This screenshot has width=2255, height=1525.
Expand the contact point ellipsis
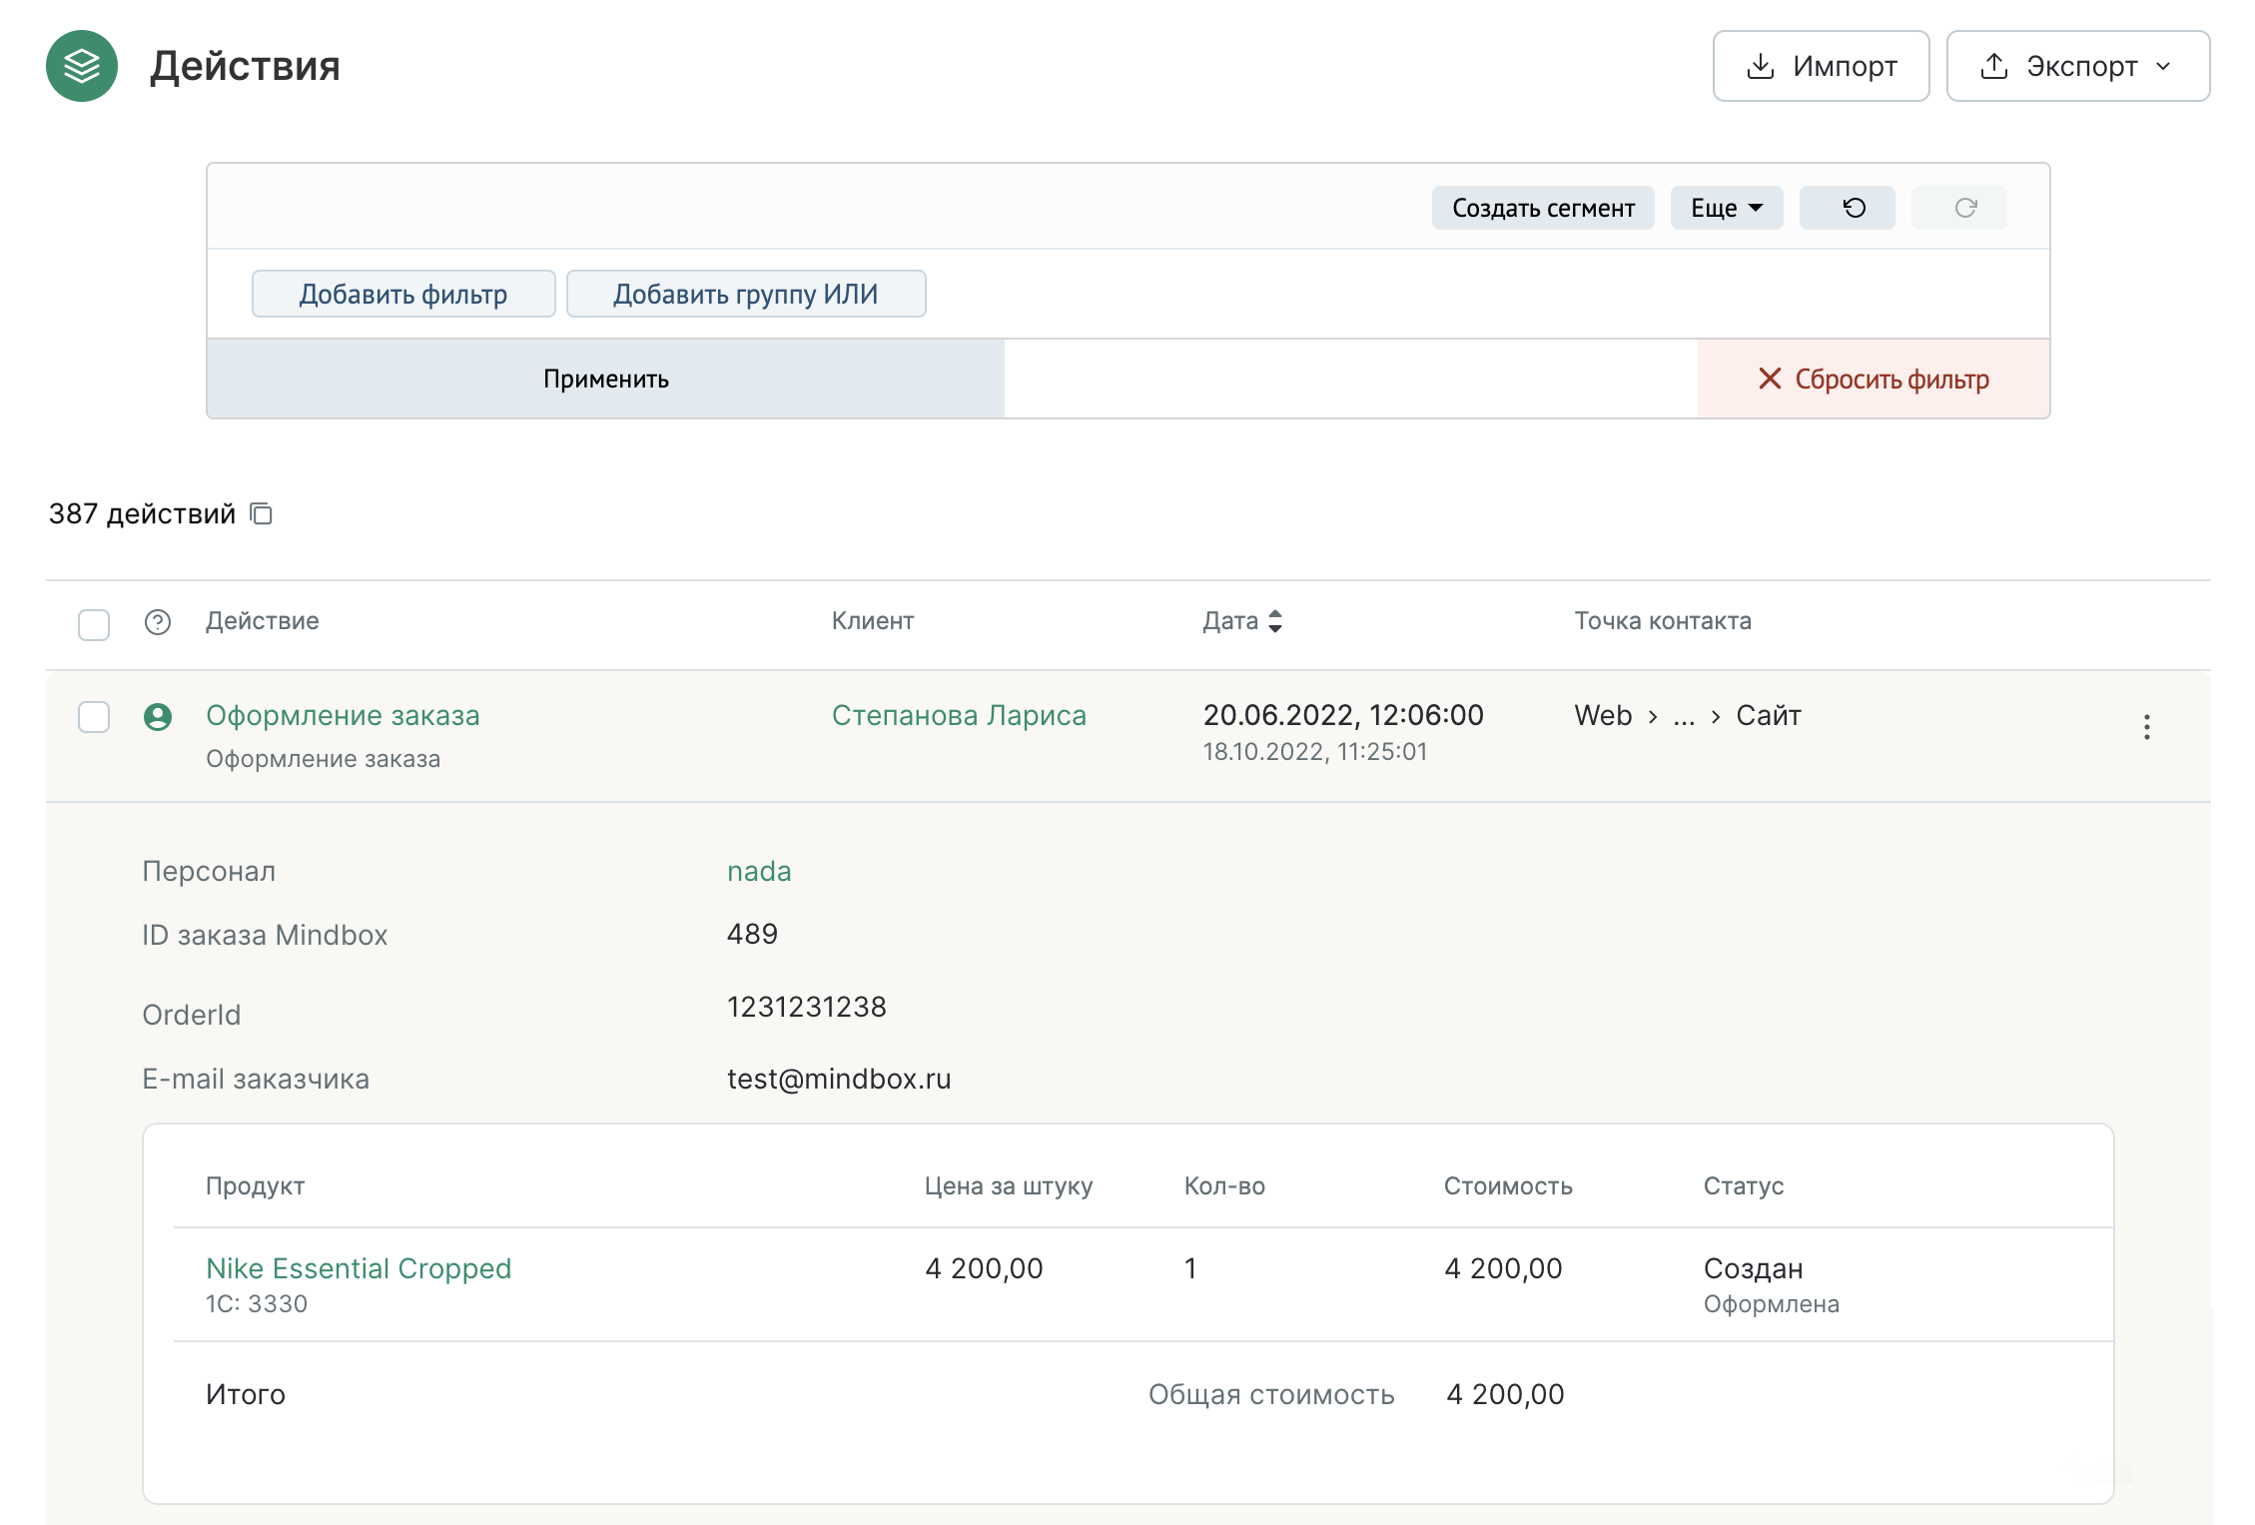(1684, 717)
